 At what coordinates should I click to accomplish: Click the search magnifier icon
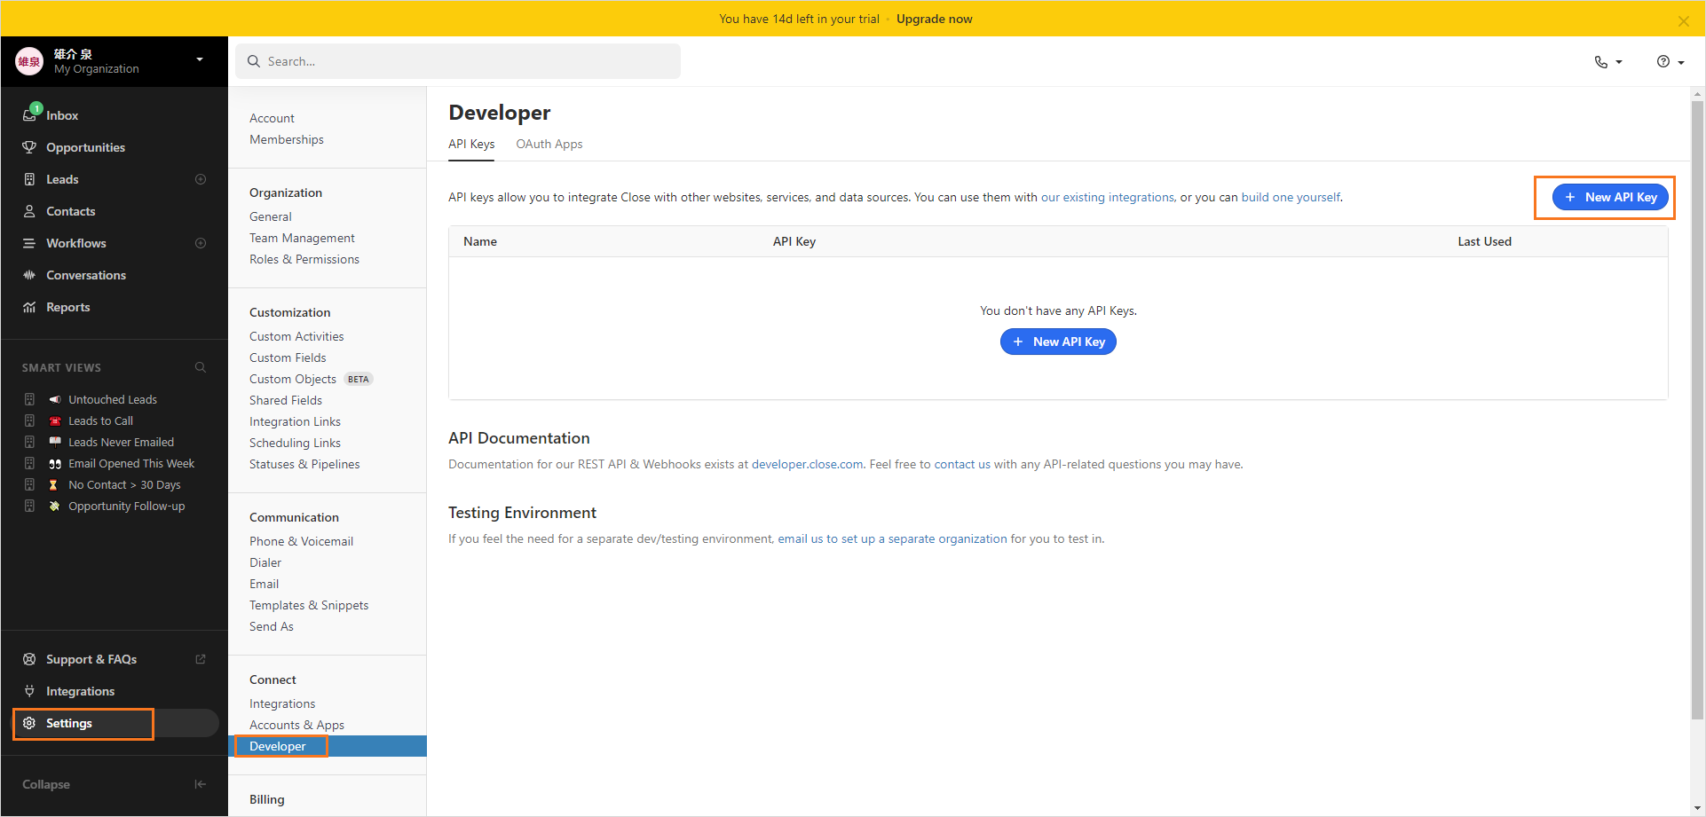[x=254, y=61]
